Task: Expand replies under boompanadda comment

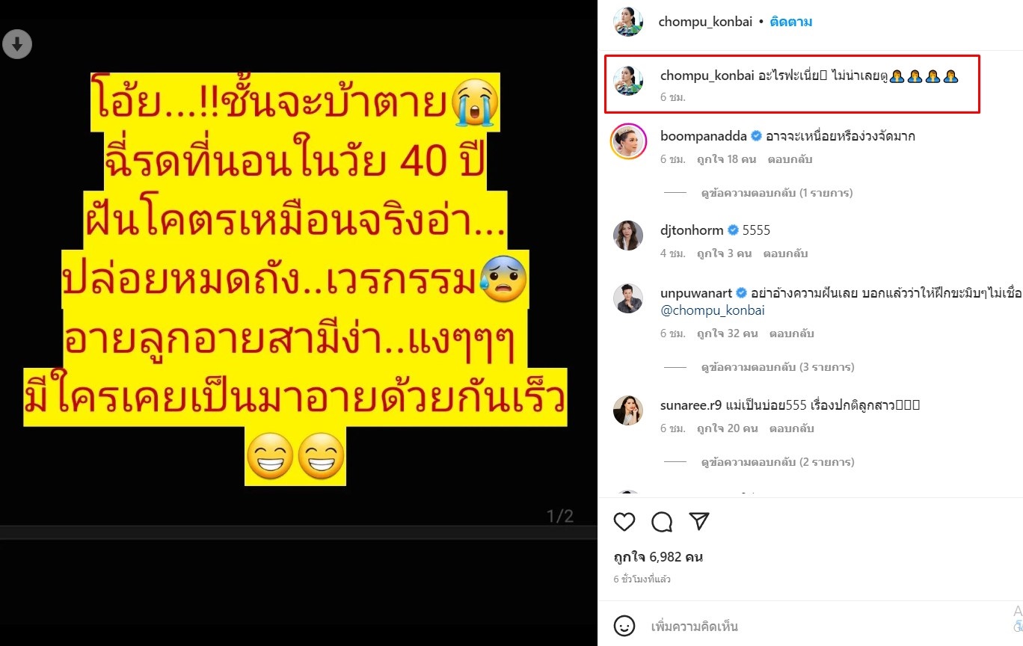Action: (777, 193)
